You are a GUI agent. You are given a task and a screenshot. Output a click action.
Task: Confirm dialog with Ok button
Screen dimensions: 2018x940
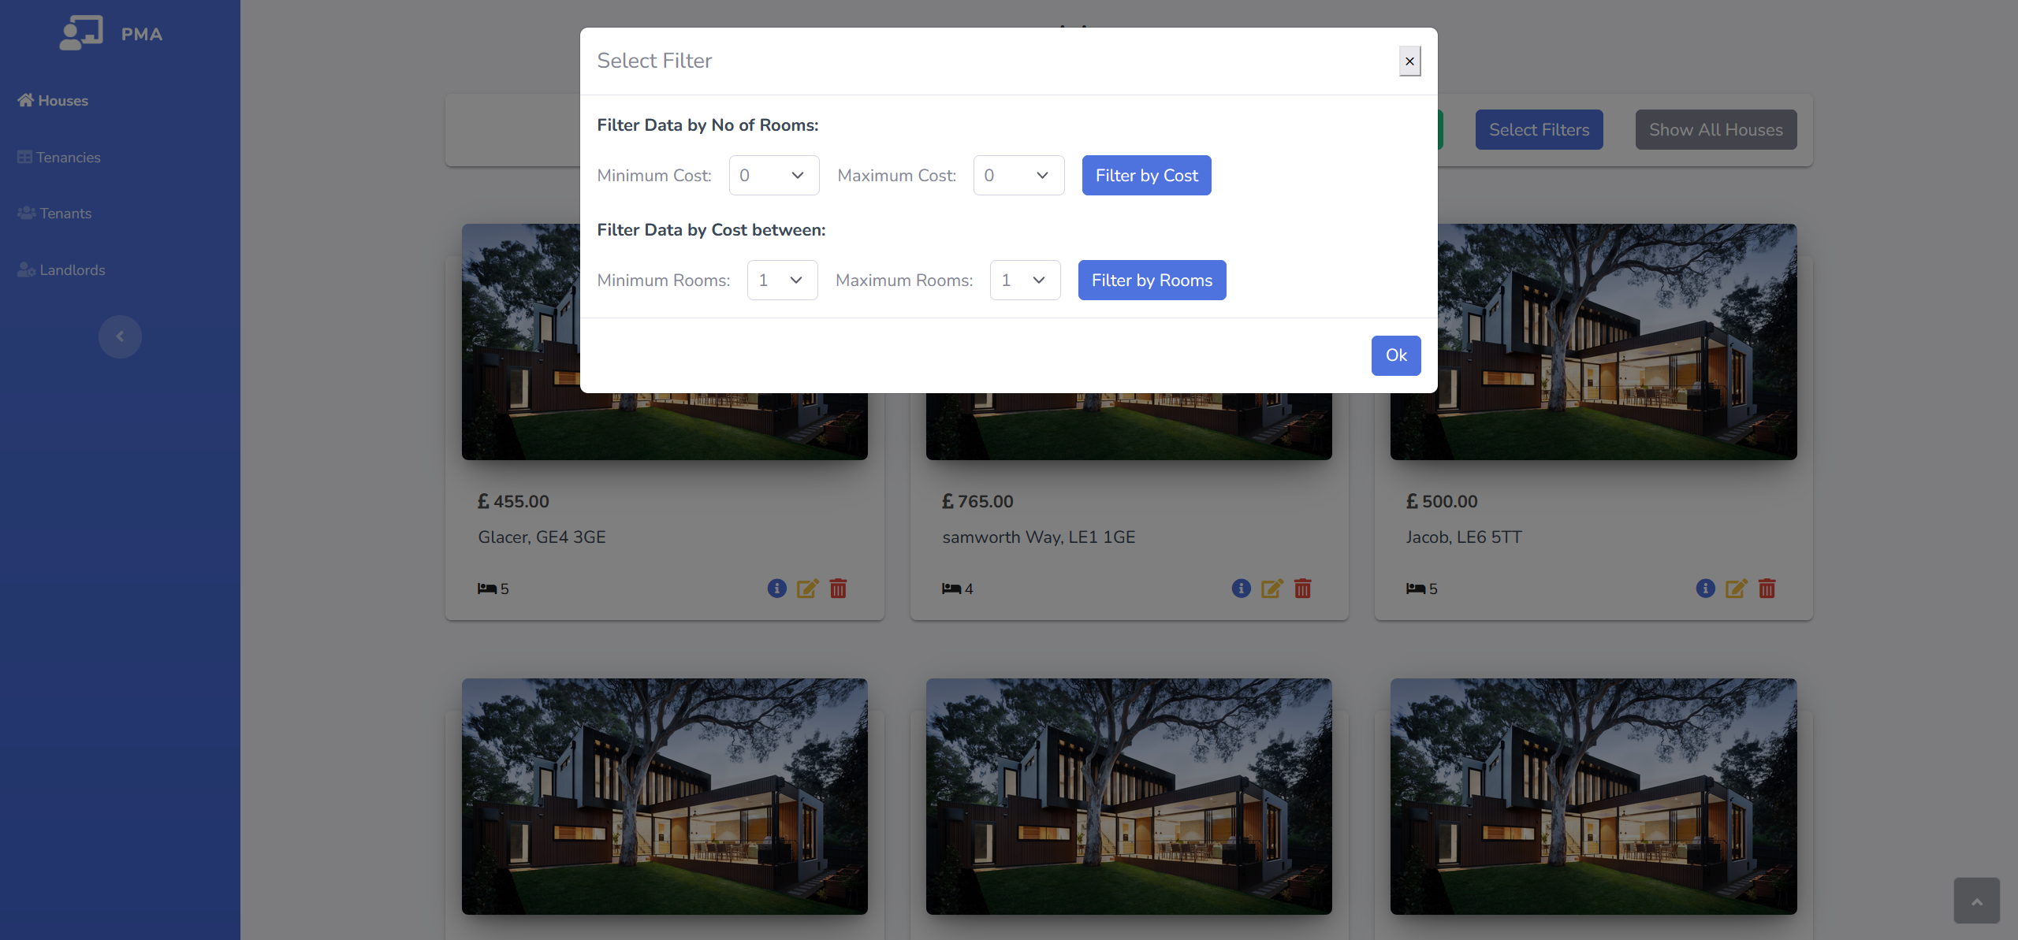click(x=1395, y=355)
